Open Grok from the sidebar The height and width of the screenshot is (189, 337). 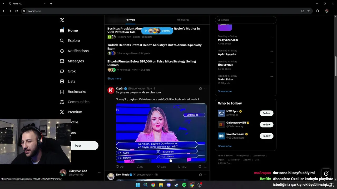click(x=68, y=71)
